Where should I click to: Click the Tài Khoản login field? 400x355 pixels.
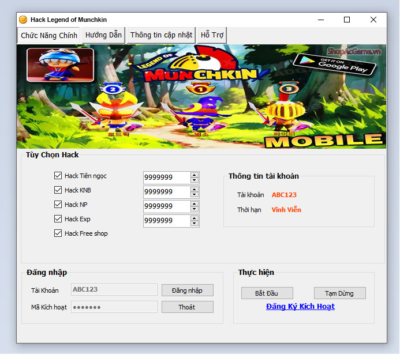(114, 289)
